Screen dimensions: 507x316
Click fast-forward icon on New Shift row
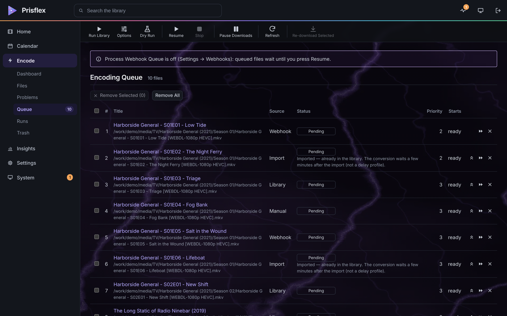tap(481, 291)
